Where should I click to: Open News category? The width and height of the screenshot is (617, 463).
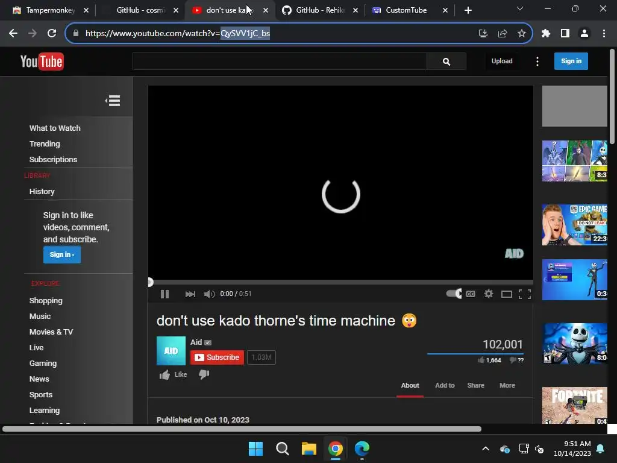(39, 379)
